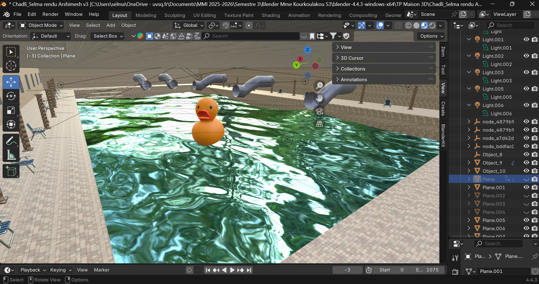Image resolution: width=539 pixels, height=284 pixels.
Task: Open the Object Mode dropdown
Action: coord(41,25)
